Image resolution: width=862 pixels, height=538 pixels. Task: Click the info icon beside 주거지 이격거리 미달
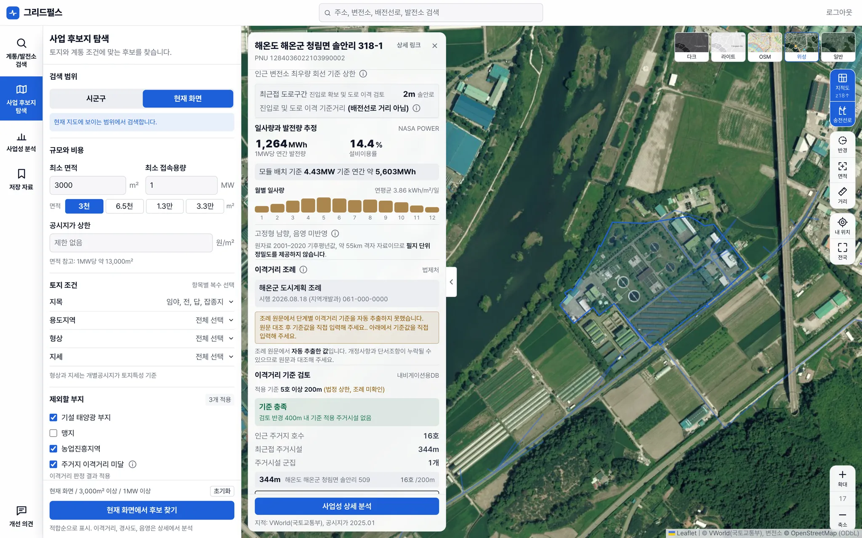click(x=132, y=464)
